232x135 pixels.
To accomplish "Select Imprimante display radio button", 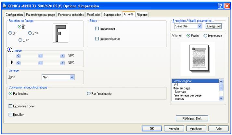I will click(205, 36).
